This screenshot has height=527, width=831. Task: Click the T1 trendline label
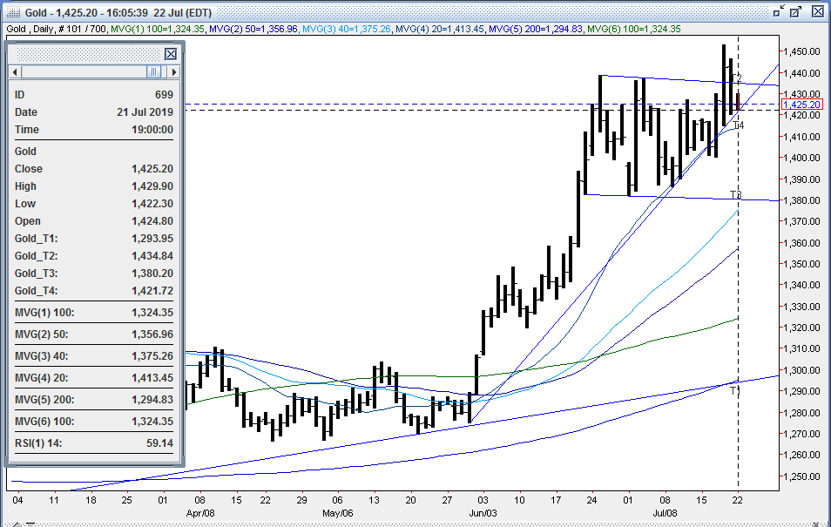[735, 391]
